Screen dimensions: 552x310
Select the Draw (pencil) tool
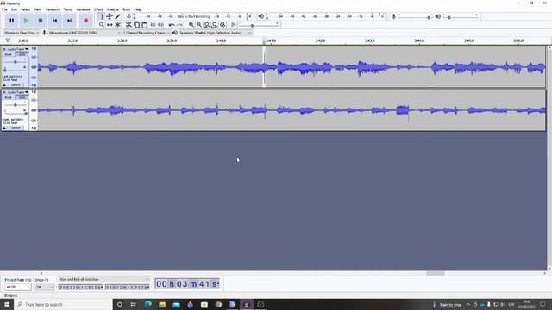(x=118, y=16)
